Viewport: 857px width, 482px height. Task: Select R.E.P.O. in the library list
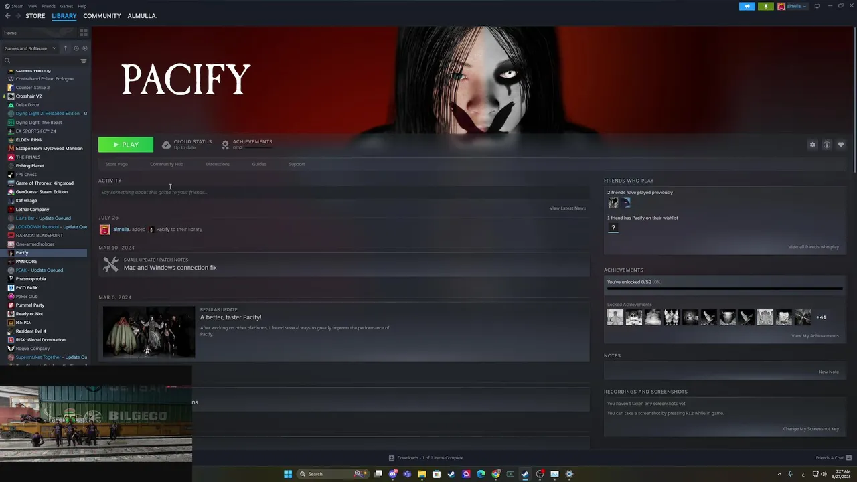pyautogui.click(x=23, y=323)
